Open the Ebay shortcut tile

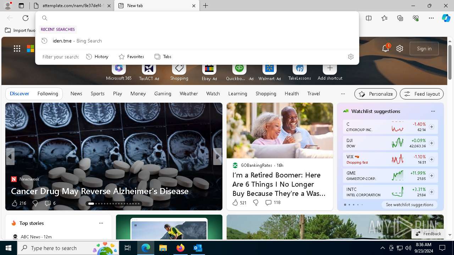(x=209, y=72)
